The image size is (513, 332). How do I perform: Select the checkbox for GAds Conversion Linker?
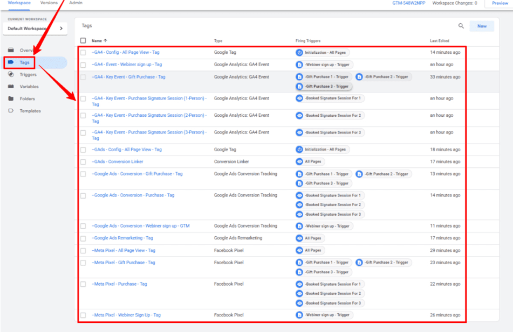pos(83,161)
